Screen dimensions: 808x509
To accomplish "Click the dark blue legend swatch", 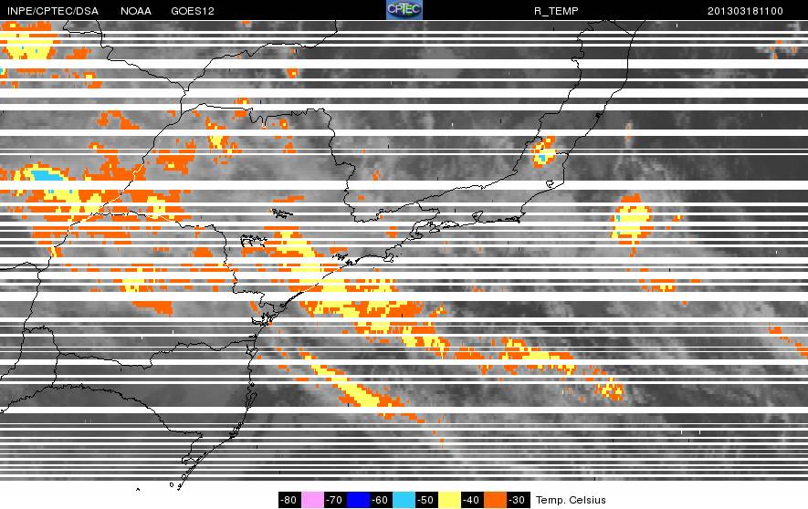I will (358, 500).
